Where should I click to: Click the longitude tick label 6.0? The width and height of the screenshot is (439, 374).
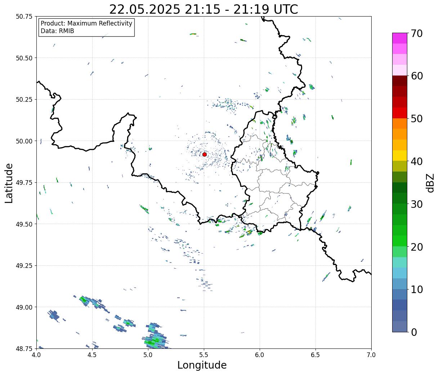(260, 355)
